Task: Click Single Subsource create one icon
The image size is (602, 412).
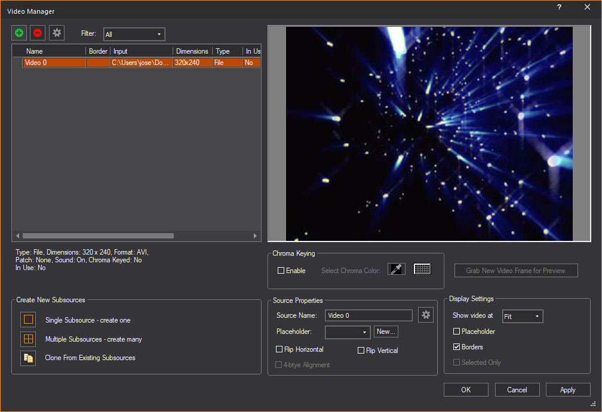Action: 28,320
